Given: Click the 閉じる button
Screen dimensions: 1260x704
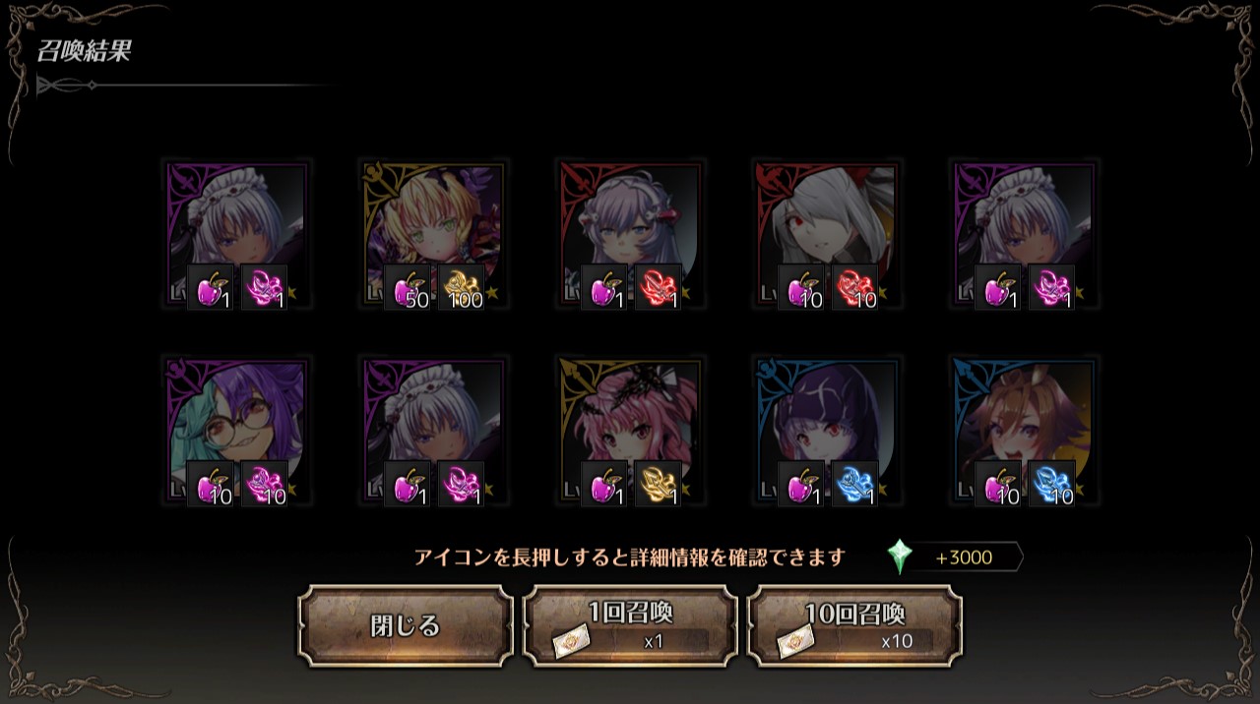Looking at the screenshot, I should (406, 626).
